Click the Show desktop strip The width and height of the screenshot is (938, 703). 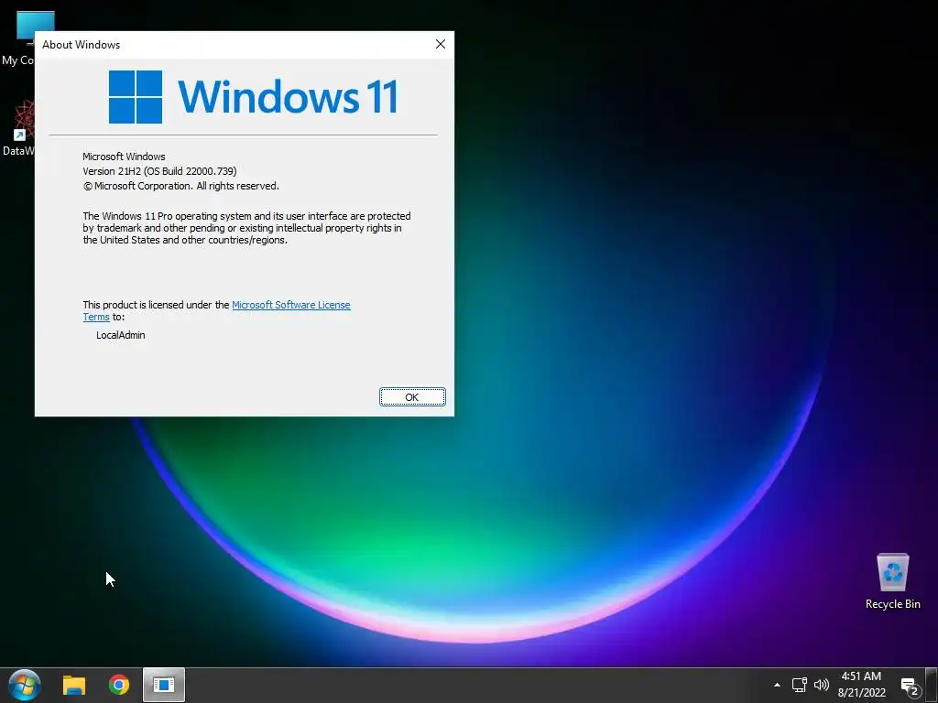pos(932,685)
